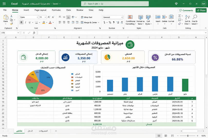Click the Share button
208x138 pixels.
pos(201,10)
